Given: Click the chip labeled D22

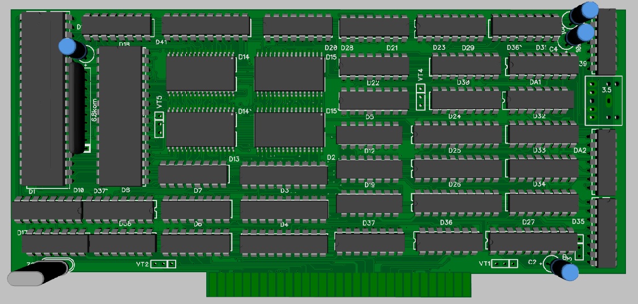Looking at the screenshot, I should point(374,66).
